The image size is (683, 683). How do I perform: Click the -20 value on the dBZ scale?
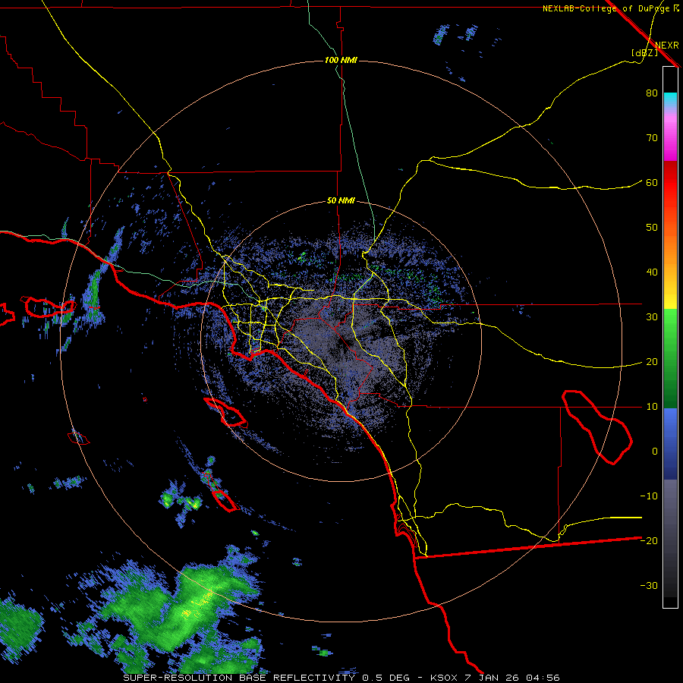(649, 541)
